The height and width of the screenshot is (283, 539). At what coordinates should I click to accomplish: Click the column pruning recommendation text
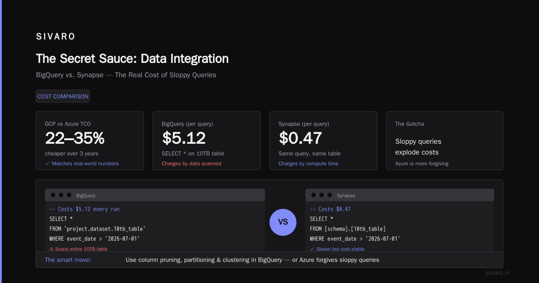pyautogui.click(x=252, y=260)
